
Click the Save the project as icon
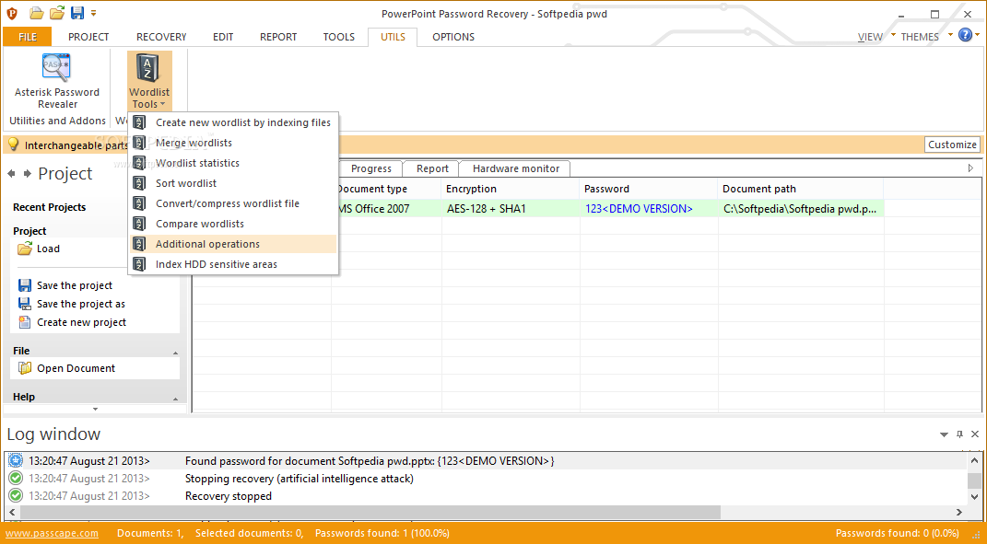(25, 304)
